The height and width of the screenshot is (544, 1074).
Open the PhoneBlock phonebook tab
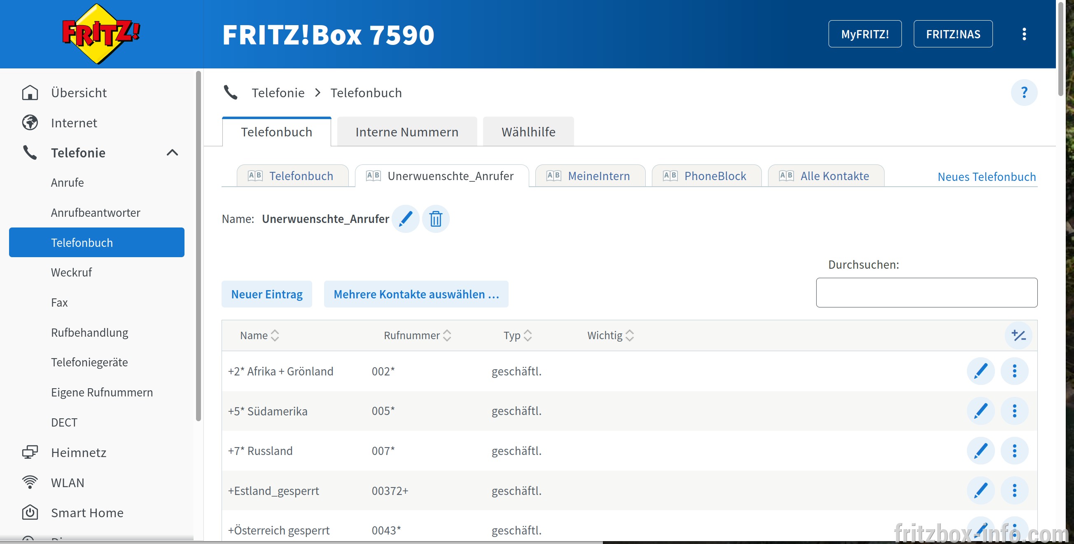point(706,176)
